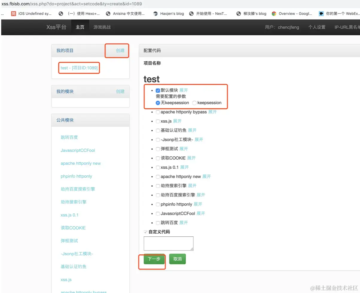360x293 pixels.
Task: Open public module JavascriptCCFool in sidebar
Action: pos(78,150)
